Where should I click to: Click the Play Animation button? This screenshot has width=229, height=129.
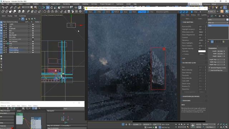point(182,124)
